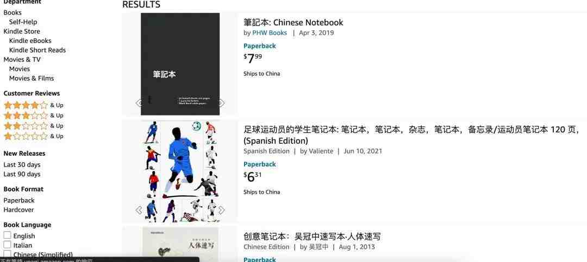This screenshot has width=587, height=262.
Task: Click left arrow on Chinese Notebook cover image
Action: (139, 103)
